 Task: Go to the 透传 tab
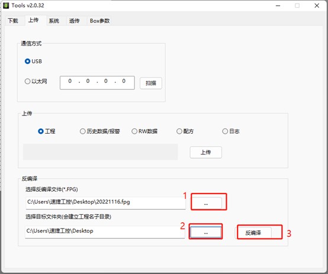coord(74,21)
